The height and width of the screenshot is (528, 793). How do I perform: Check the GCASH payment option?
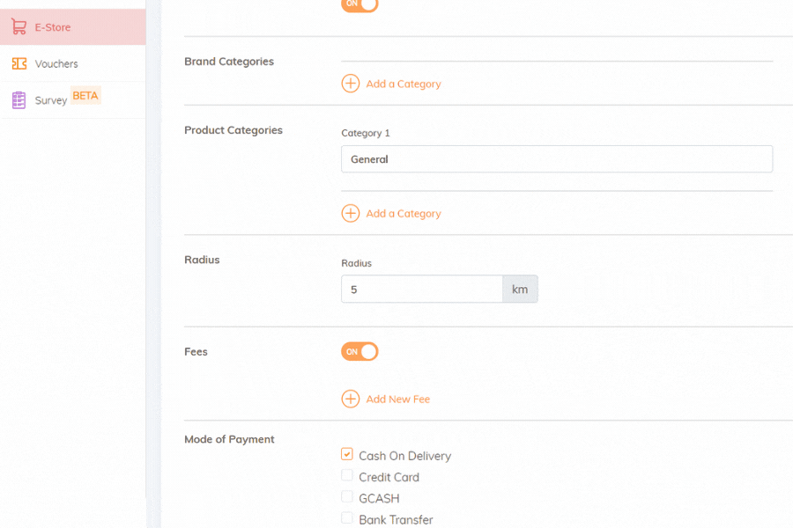[x=347, y=496]
